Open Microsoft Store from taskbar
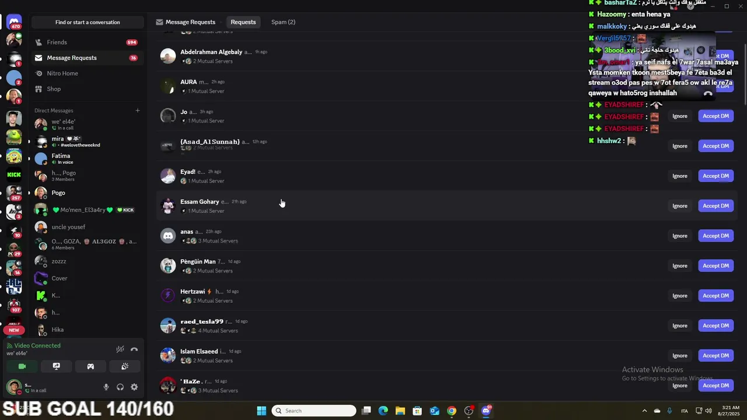This screenshot has width=747, height=420. point(417,411)
